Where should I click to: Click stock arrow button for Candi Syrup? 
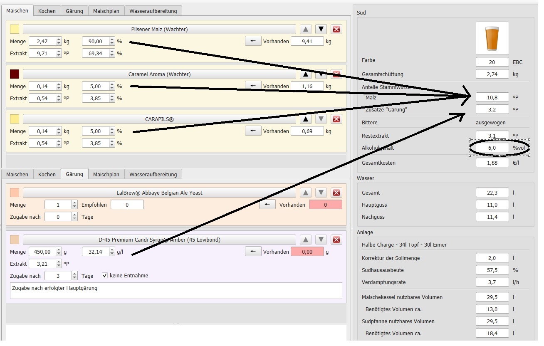point(253,252)
